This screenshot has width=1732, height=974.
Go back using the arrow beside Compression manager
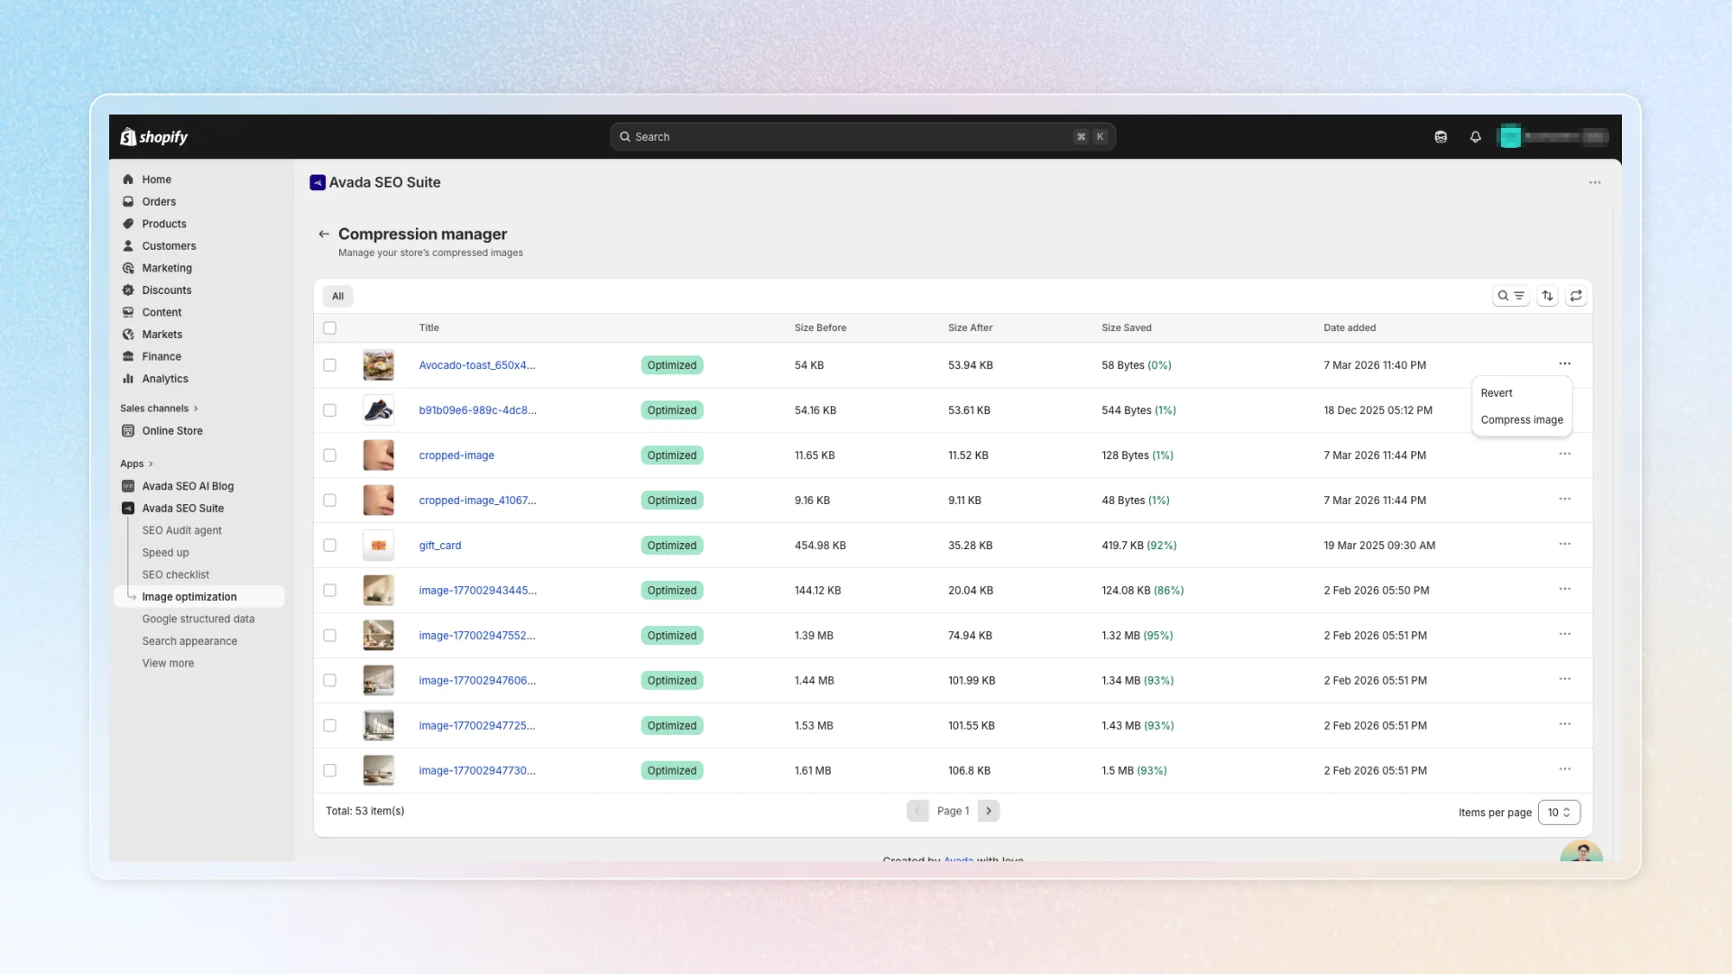coord(324,234)
